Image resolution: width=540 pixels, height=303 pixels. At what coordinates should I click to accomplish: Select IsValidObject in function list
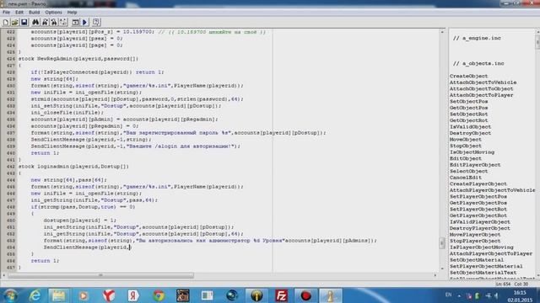[x=470, y=127]
